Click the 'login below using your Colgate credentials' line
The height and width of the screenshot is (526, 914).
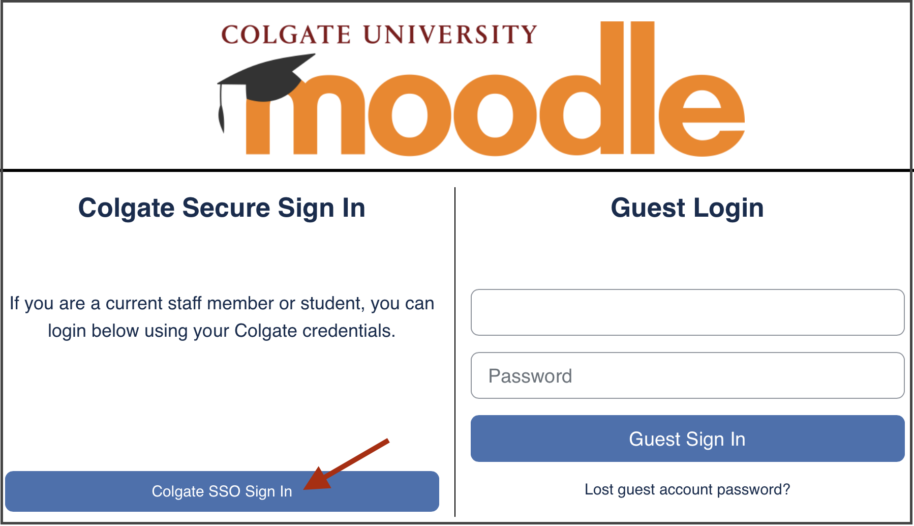[222, 331]
